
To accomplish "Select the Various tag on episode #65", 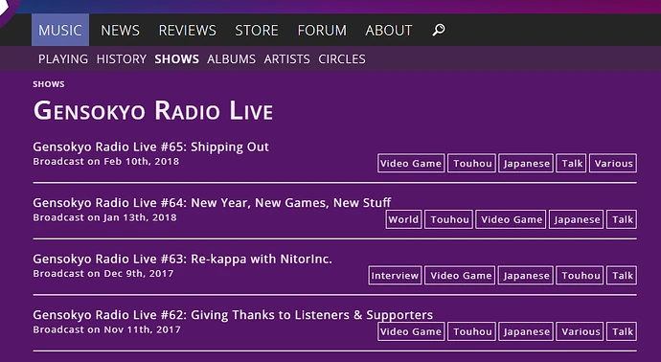I will click(x=613, y=164).
